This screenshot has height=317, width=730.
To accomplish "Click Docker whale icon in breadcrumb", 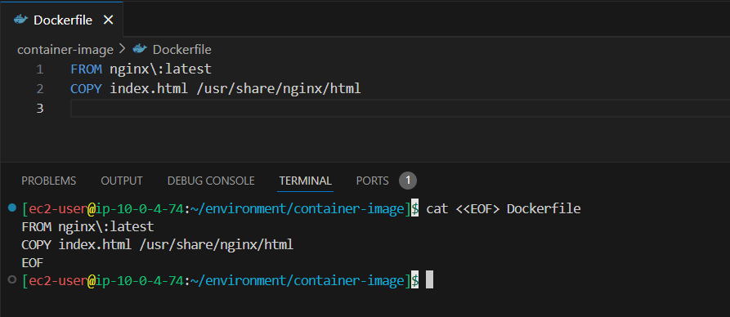I will tap(140, 49).
